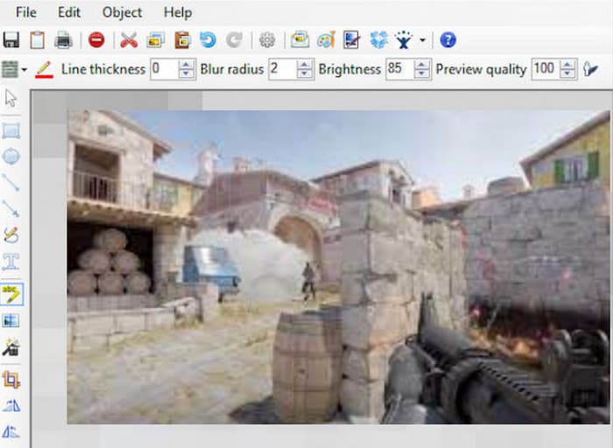This screenshot has width=613, height=448.
Task: Click the Blur radius value field
Action: tap(282, 69)
